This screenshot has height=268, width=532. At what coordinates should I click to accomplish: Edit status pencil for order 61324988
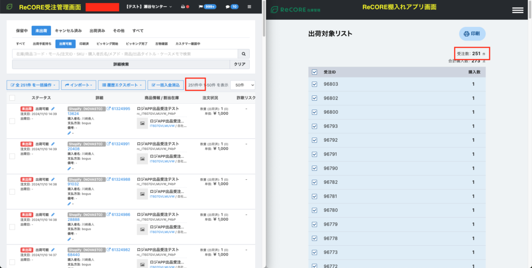53,179
